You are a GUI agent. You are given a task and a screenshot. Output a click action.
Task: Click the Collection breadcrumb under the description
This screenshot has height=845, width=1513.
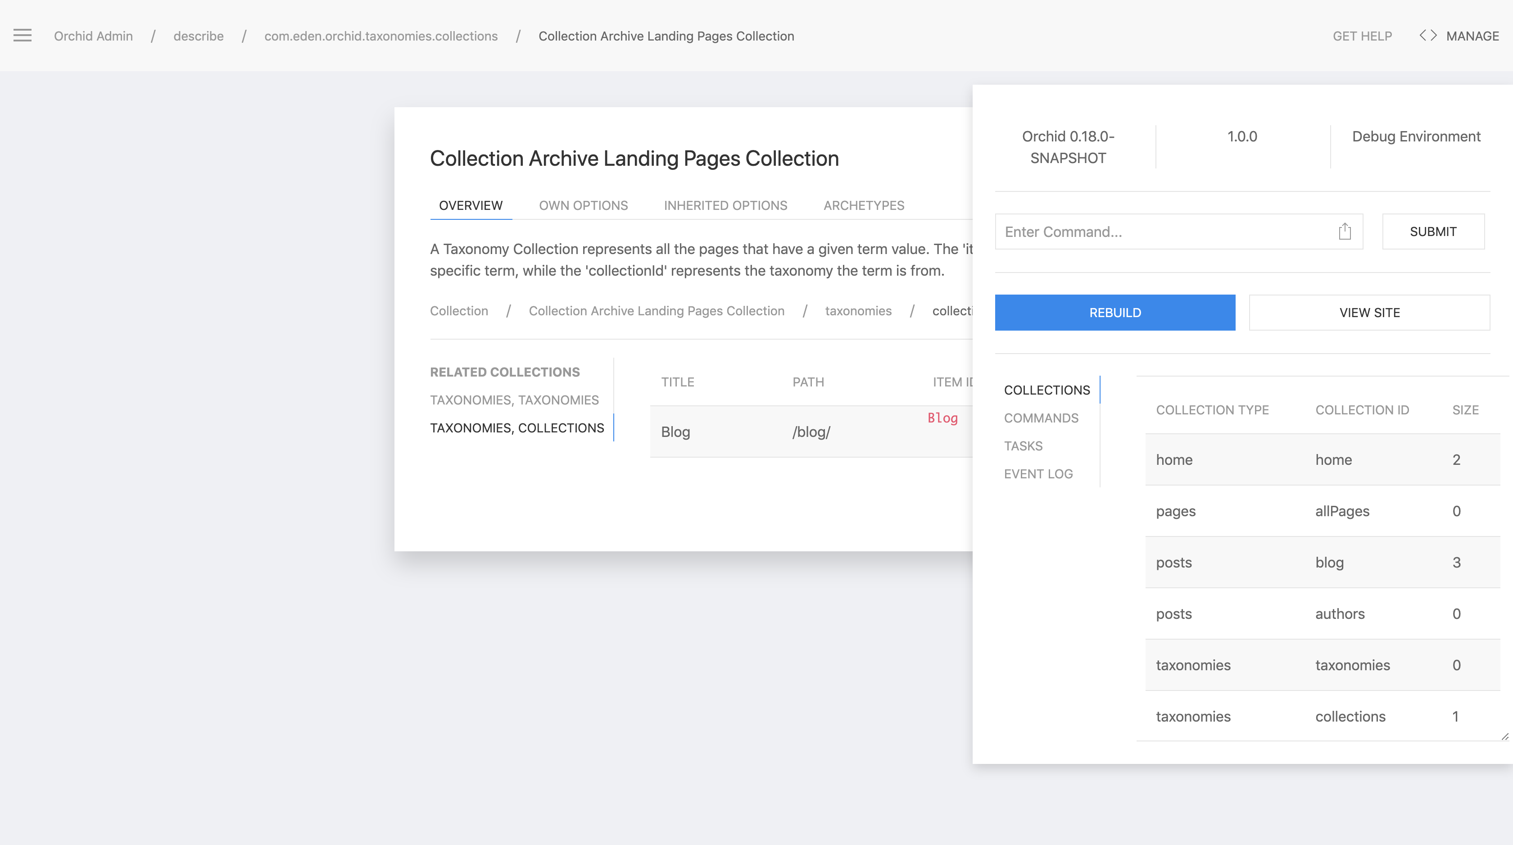459,311
